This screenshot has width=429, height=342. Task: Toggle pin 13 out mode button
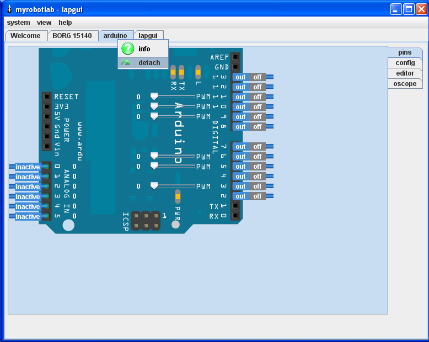click(241, 77)
